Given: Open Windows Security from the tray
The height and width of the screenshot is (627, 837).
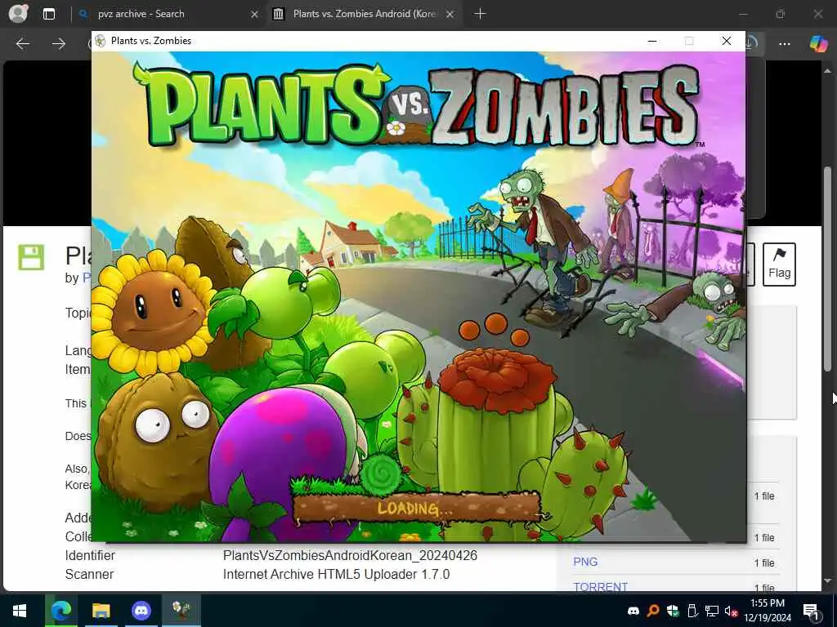Looking at the screenshot, I should pyautogui.click(x=673, y=611).
